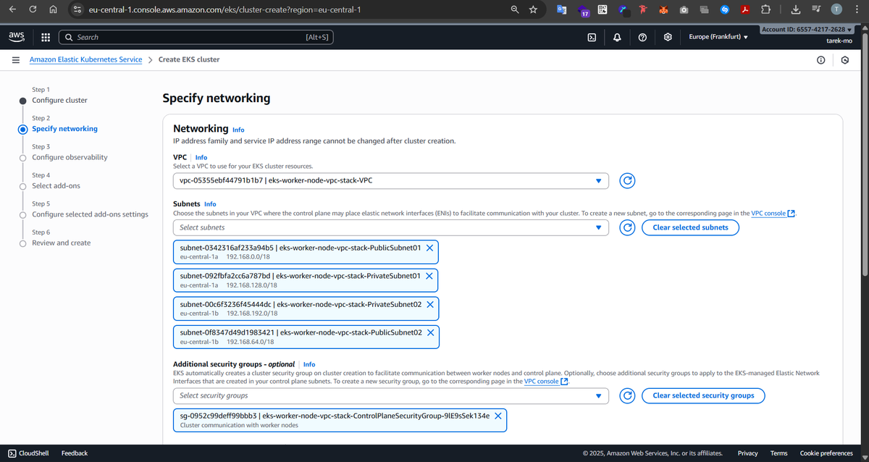Remove PrivateSubnet02 subnet token
The width and height of the screenshot is (869, 462).
pos(430,304)
